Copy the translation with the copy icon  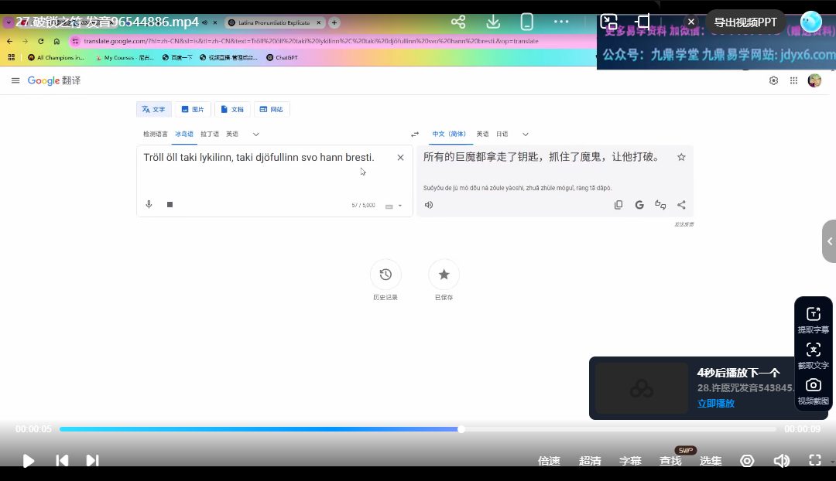(x=618, y=205)
